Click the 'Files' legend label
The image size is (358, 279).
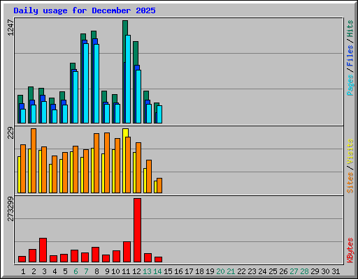point(350,56)
